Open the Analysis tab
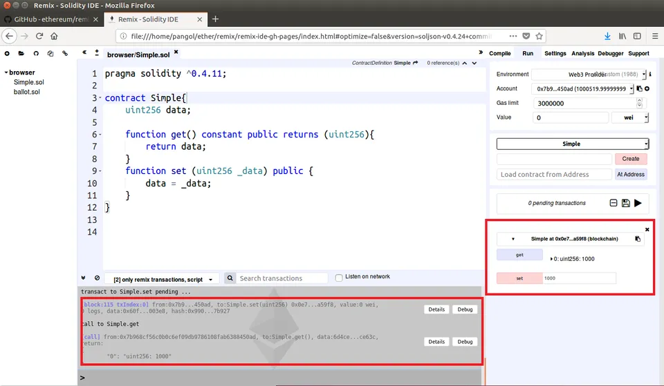Image resolution: width=664 pixels, height=386 pixels. point(582,53)
